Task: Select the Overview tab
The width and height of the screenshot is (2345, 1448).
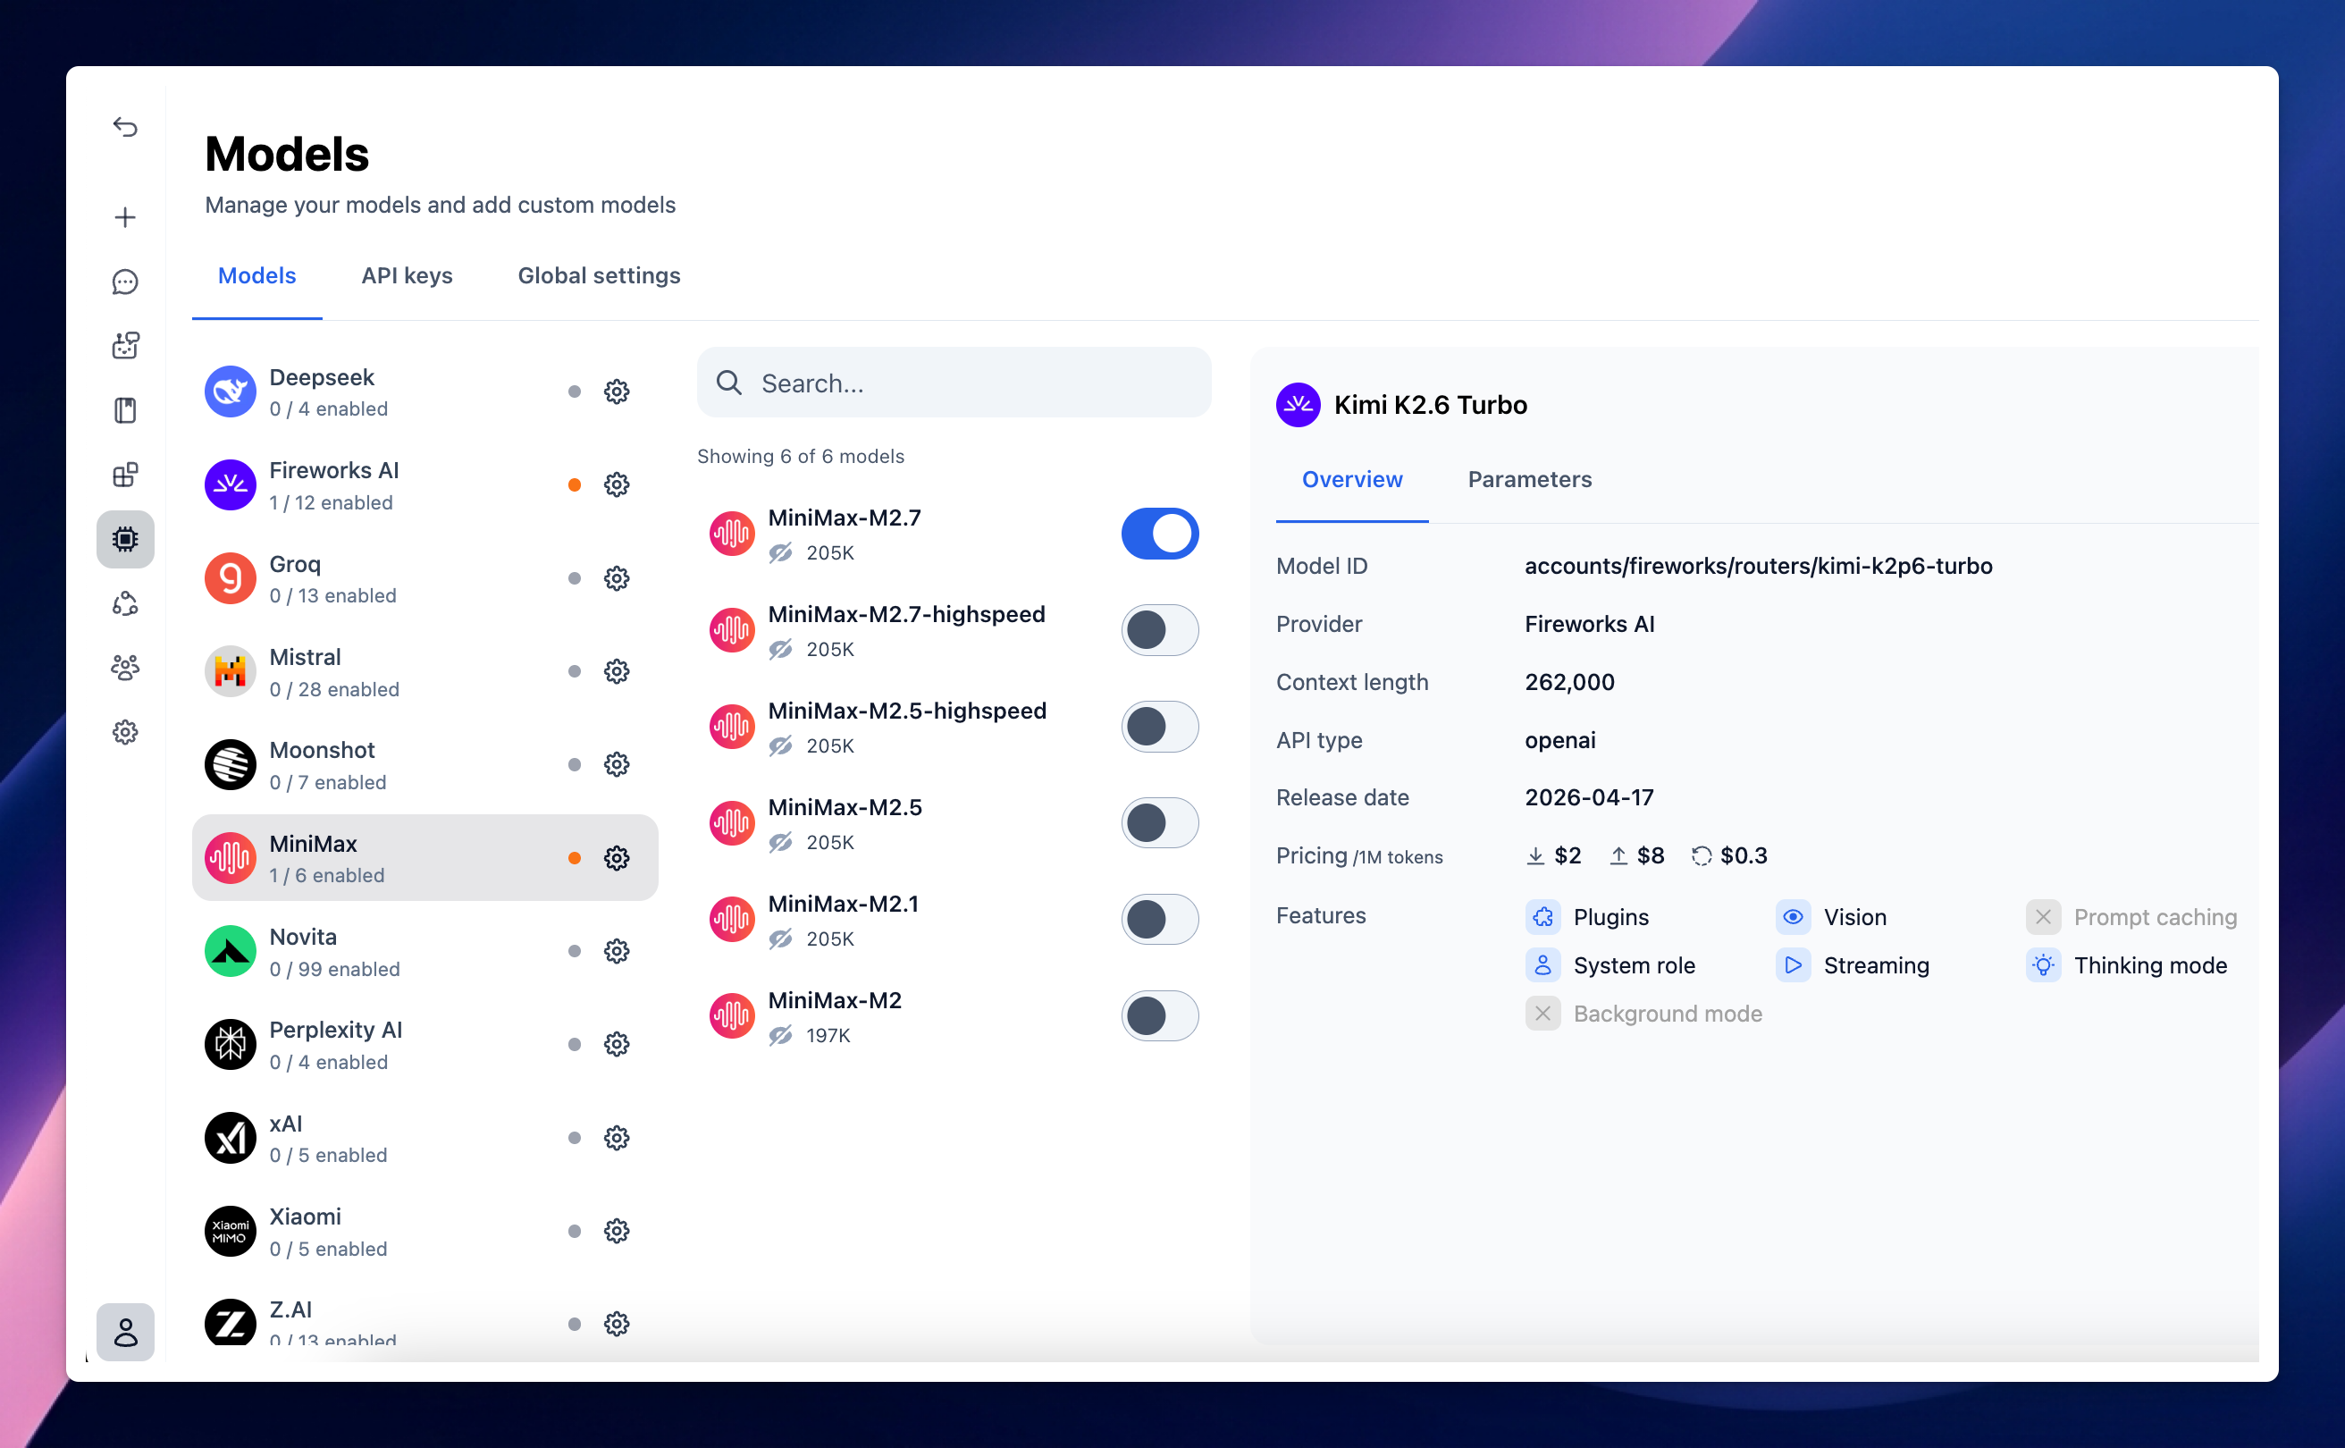Action: coord(1352,480)
